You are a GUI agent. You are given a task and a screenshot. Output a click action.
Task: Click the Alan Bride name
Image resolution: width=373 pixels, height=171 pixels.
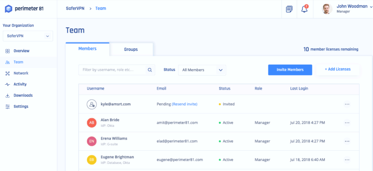(110, 120)
